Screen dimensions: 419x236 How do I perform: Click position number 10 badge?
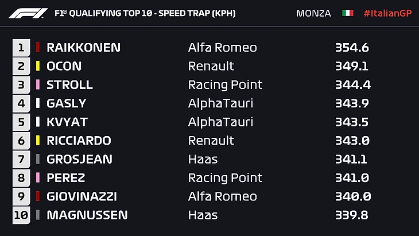point(20,215)
